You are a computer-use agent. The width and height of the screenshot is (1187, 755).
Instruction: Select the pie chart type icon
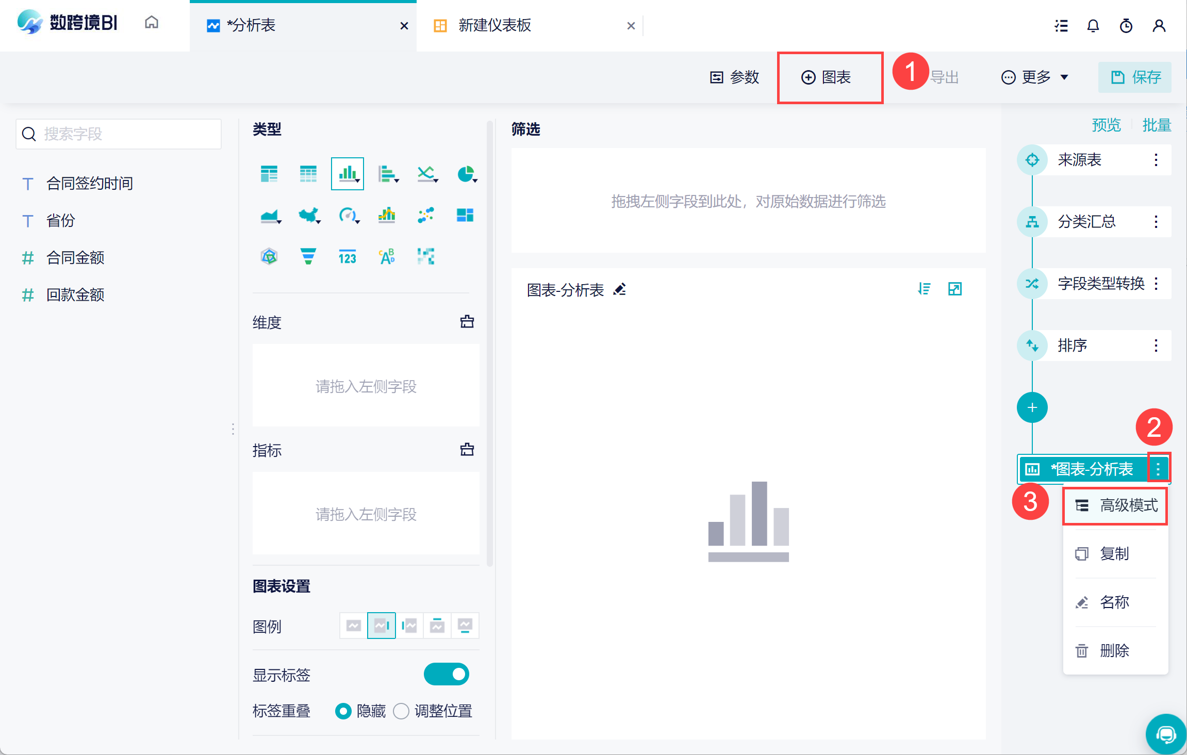pos(466,174)
